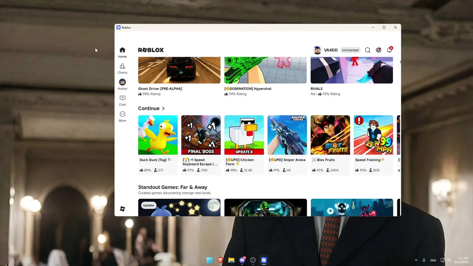Image resolution: width=473 pixels, height=266 pixels.
Task: Click the Speed Training title text
Action: click(370, 160)
